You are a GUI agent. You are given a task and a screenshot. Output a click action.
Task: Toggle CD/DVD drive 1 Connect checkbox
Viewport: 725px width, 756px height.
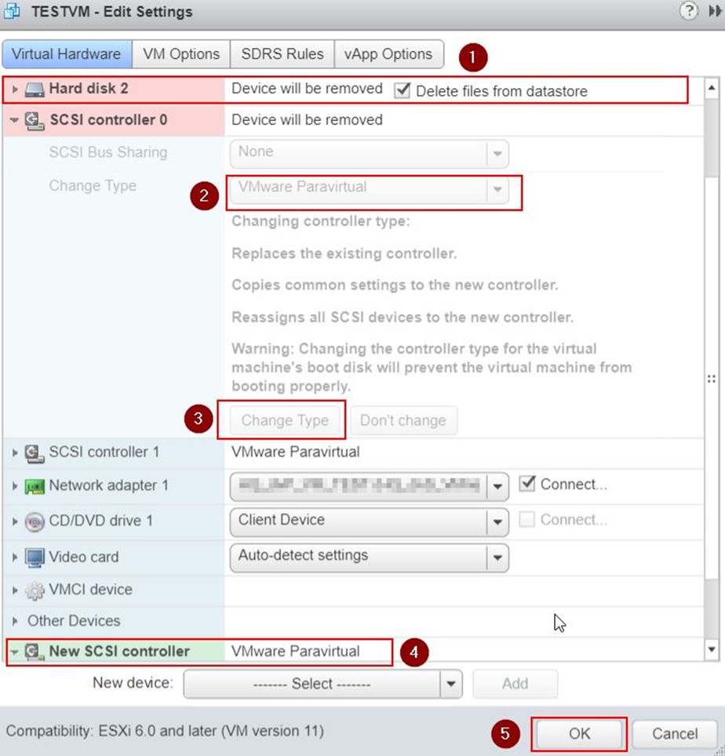click(x=526, y=519)
